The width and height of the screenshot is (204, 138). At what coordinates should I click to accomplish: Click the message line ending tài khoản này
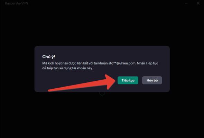pos(67,68)
